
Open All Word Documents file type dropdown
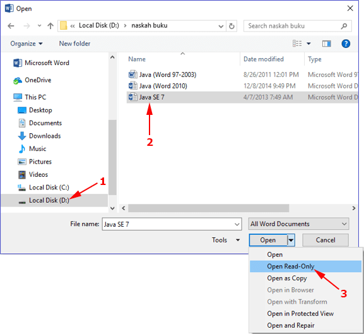tap(299, 224)
